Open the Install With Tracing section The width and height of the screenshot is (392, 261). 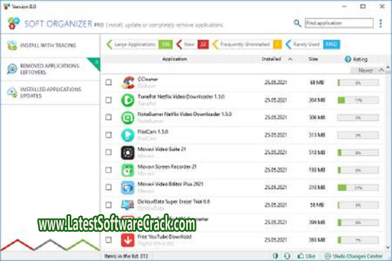click(x=48, y=45)
